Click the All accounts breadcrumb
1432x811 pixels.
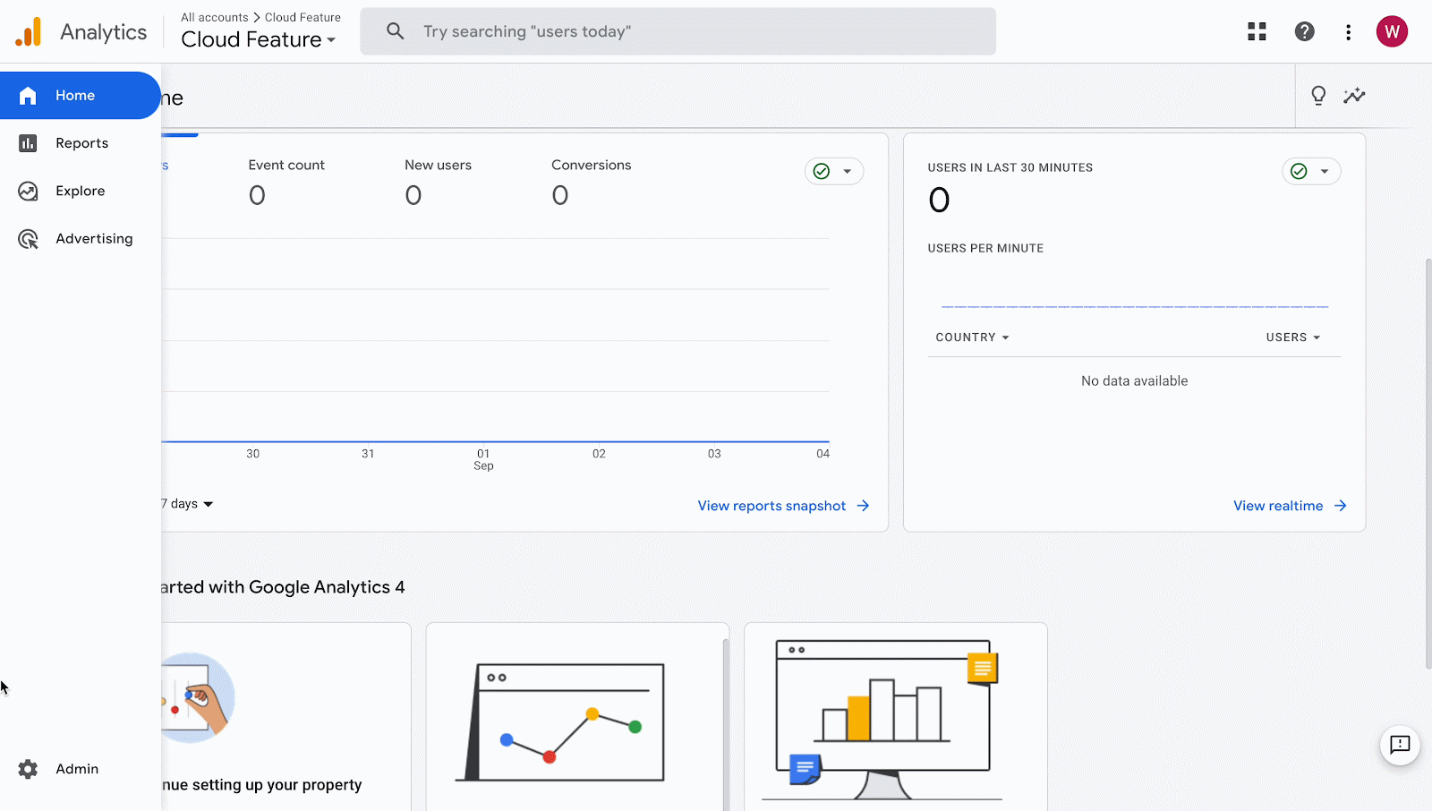[x=215, y=17]
